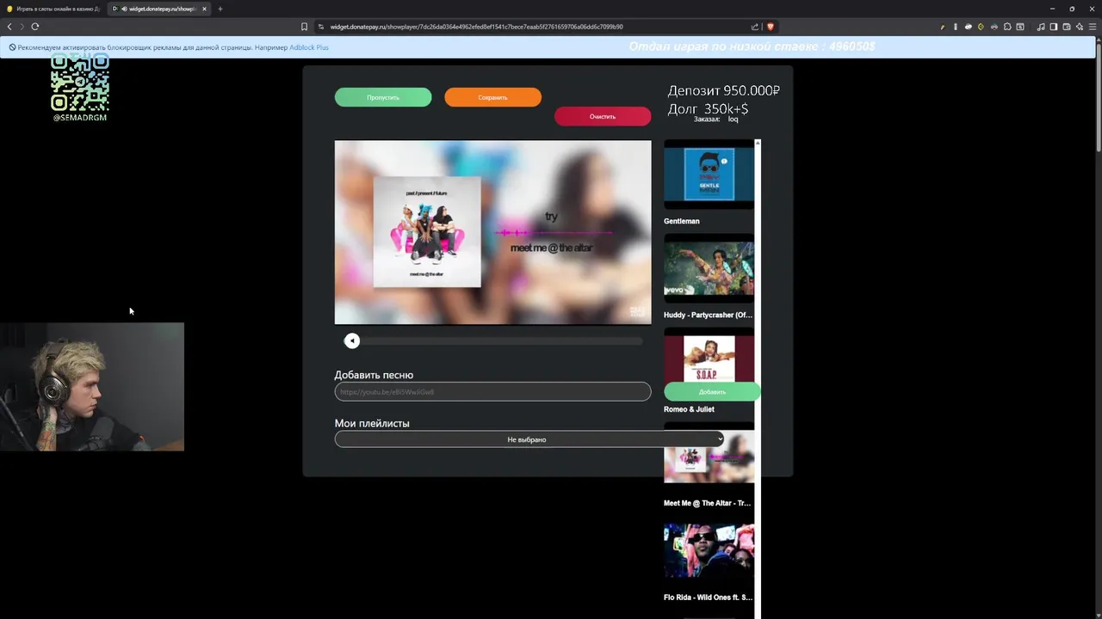The width and height of the screenshot is (1102, 619).
Task: Click the green Добавить add button
Action: [712, 391]
